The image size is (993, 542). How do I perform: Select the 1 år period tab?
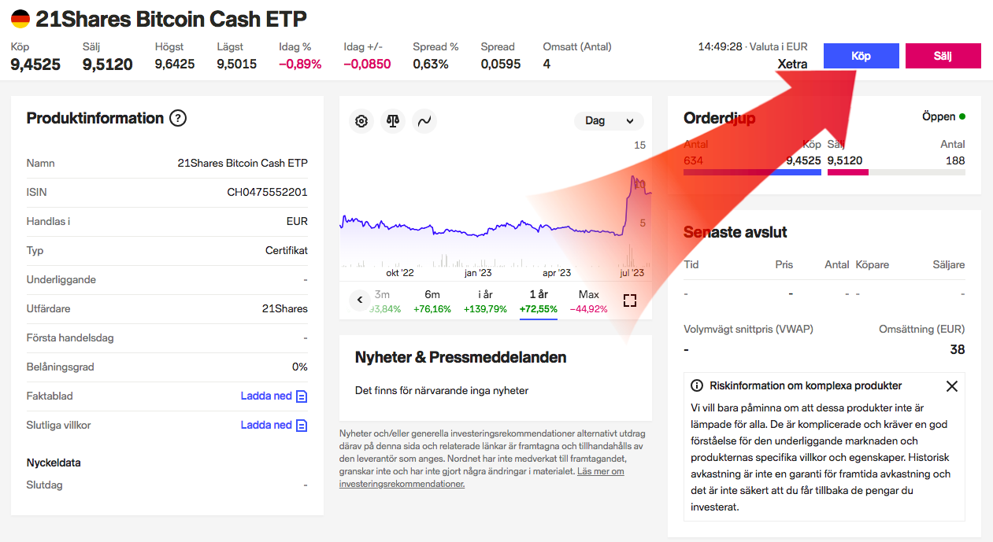pyautogui.click(x=539, y=300)
